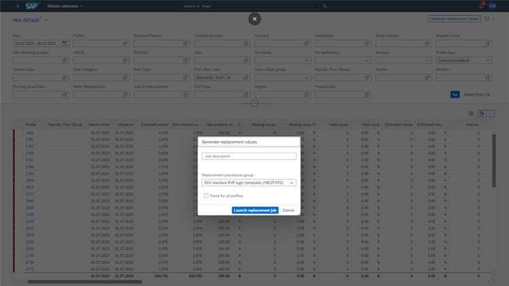
Task: Click Generate replacement values header button
Action: pyautogui.click(x=455, y=19)
